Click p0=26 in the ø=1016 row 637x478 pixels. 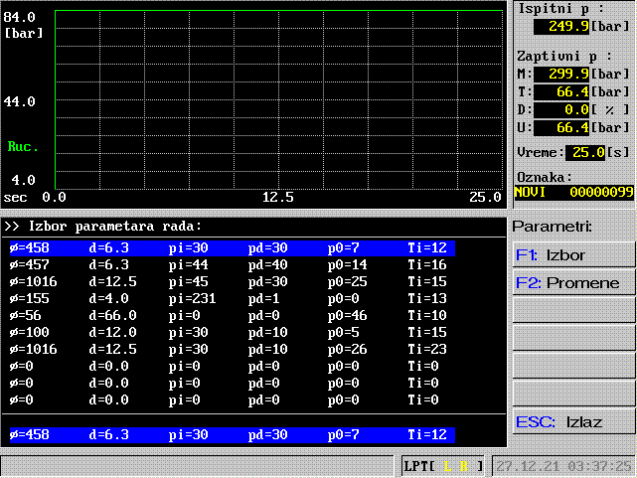pos(348,349)
